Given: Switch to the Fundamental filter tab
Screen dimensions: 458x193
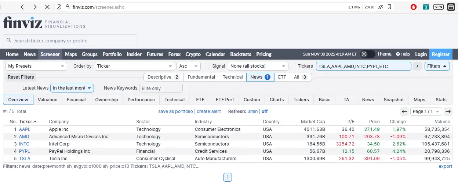Looking at the screenshot, I should [201, 77].
